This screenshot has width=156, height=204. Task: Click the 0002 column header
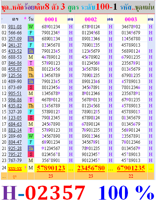pos(91,19)
